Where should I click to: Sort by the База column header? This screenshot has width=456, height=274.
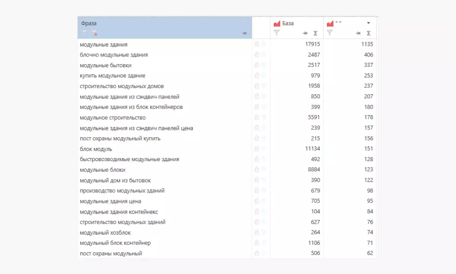pos(288,23)
